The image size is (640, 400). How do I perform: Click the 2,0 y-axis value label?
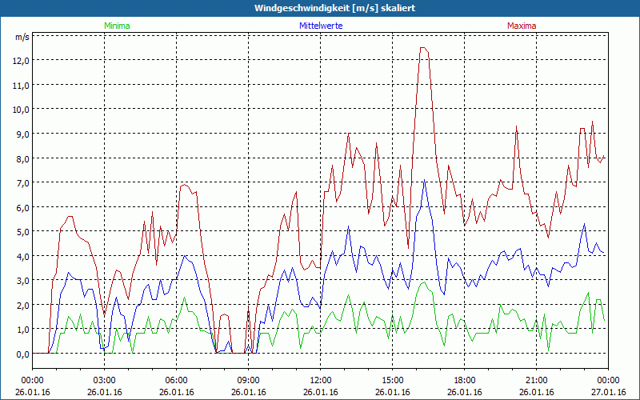(x=20, y=305)
